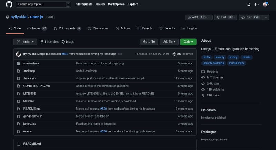Click the branches icon beside 3 branches
The image size is (276, 150).
[x=42, y=42]
